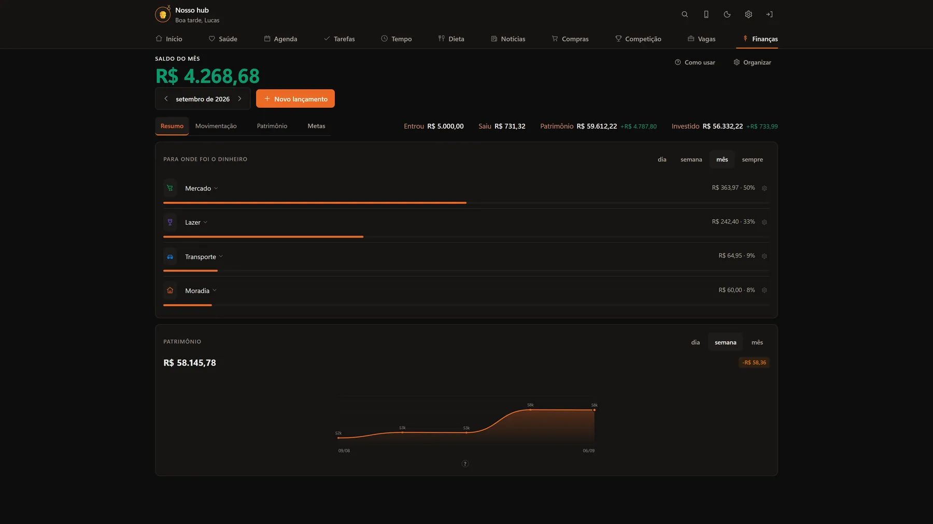Switch to Metas tab
This screenshot has height=524, width=933.
316,126
